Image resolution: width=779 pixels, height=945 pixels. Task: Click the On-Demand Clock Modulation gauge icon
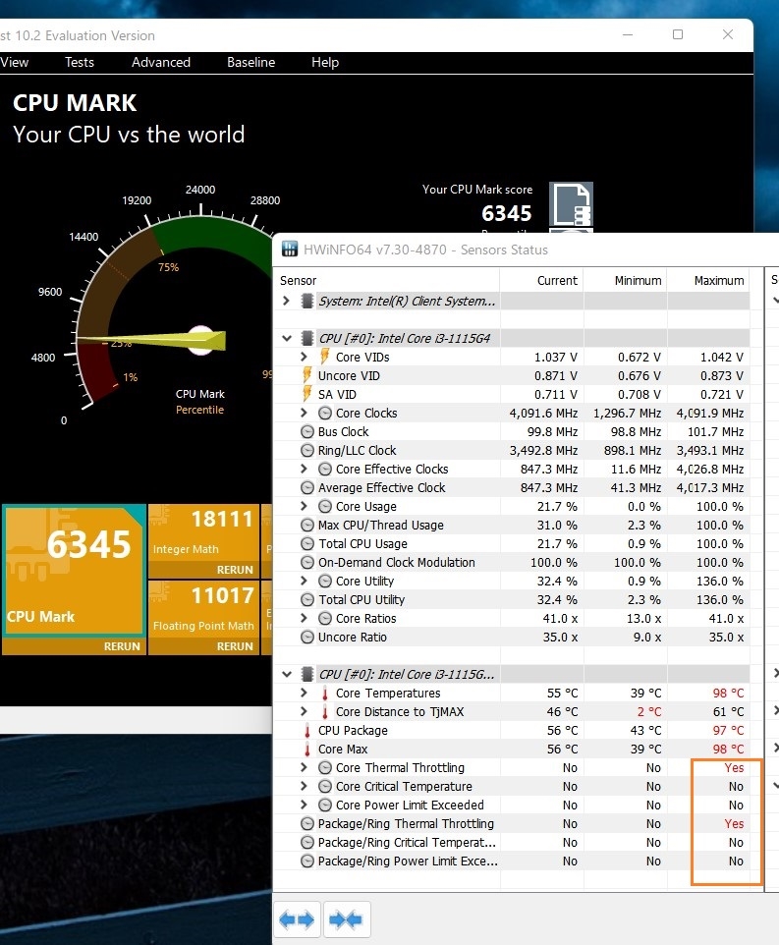[307, 562]
